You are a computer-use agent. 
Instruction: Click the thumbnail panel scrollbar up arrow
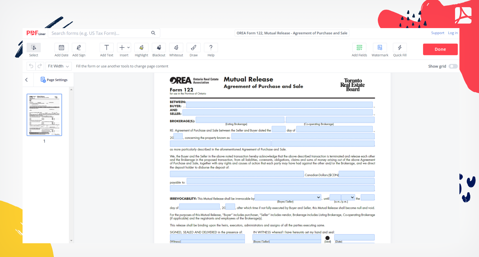click(x=71, y=90)
